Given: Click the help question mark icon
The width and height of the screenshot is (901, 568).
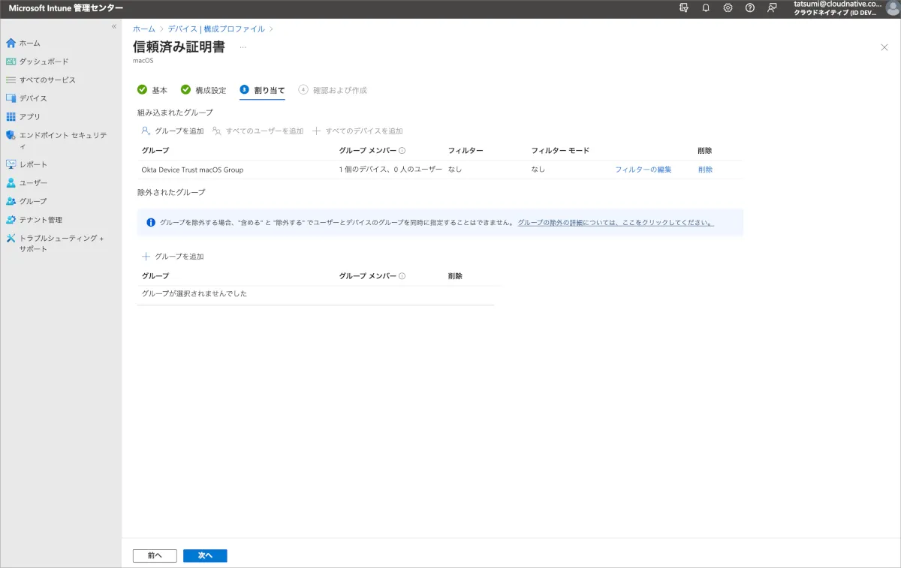Looking at the screenshot, I should 749,8.
